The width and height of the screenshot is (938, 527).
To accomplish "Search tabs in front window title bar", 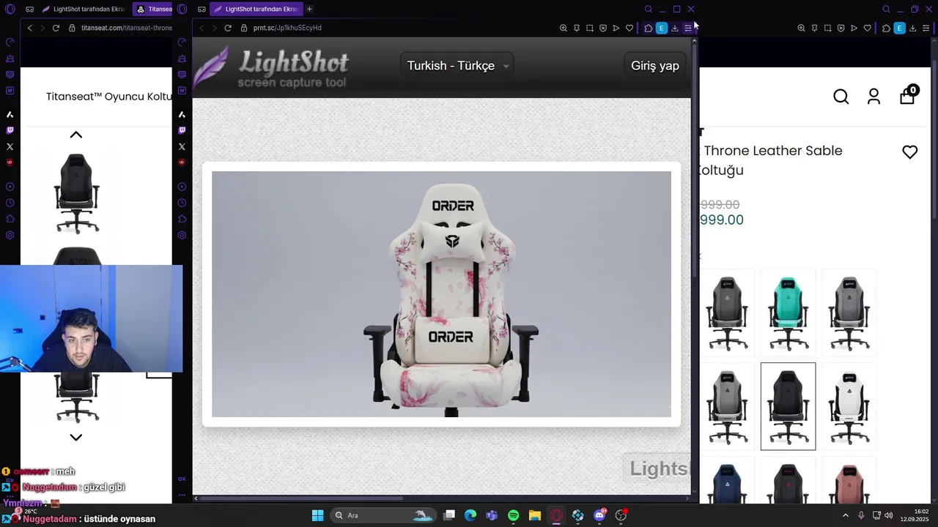I will (649, 9).
